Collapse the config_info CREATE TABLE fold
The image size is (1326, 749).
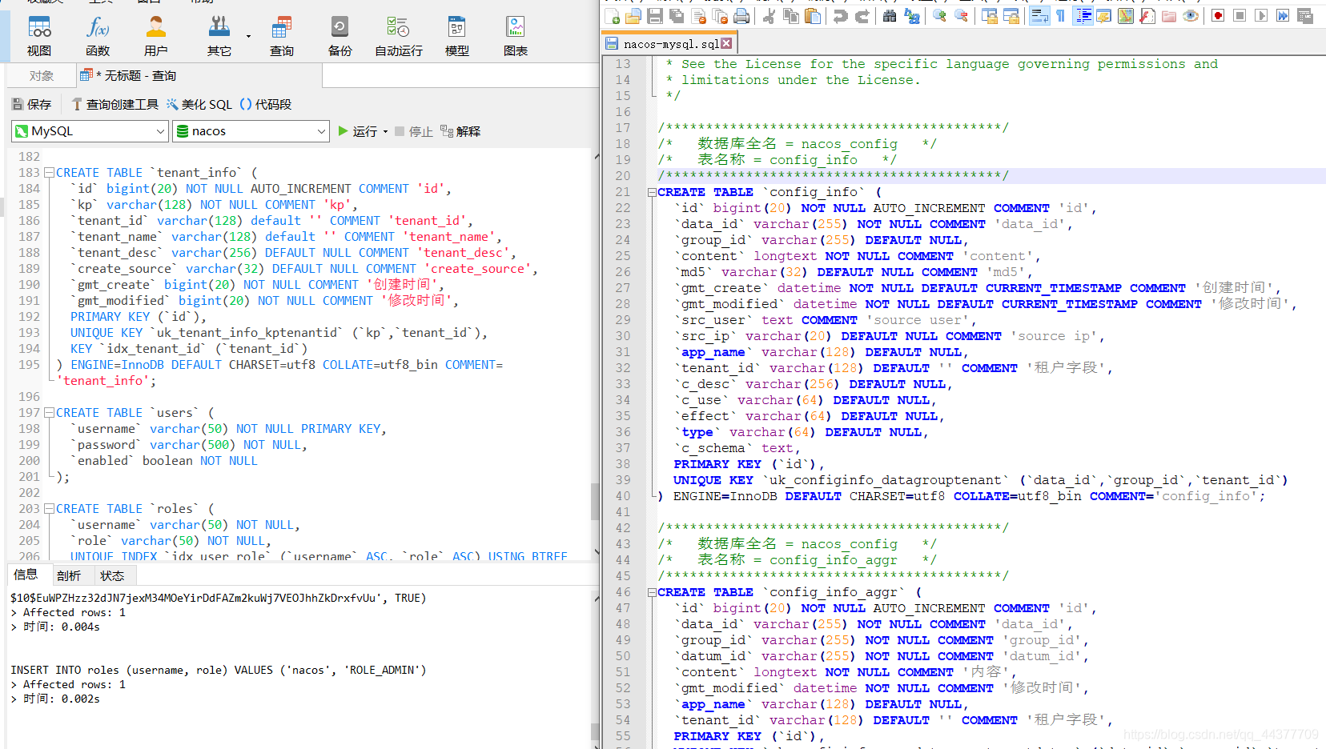click(x=652, y=192)
